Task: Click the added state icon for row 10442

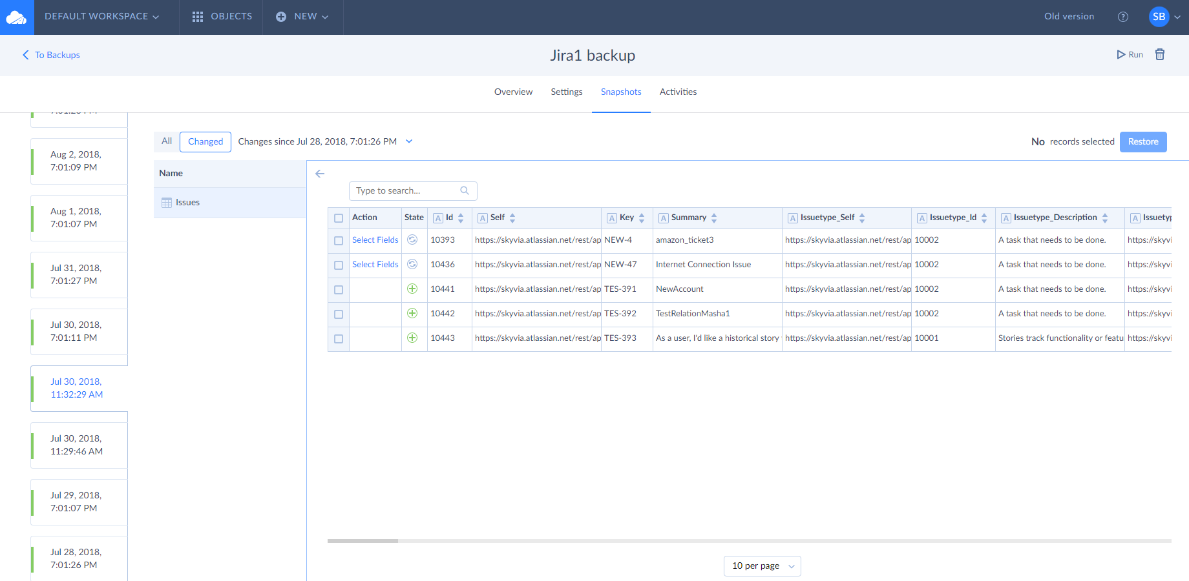Action: (412, 313)
